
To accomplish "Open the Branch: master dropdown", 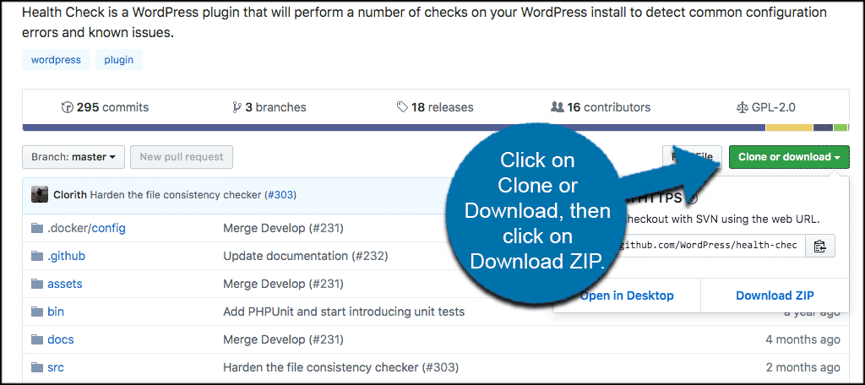I will point(73,157).
